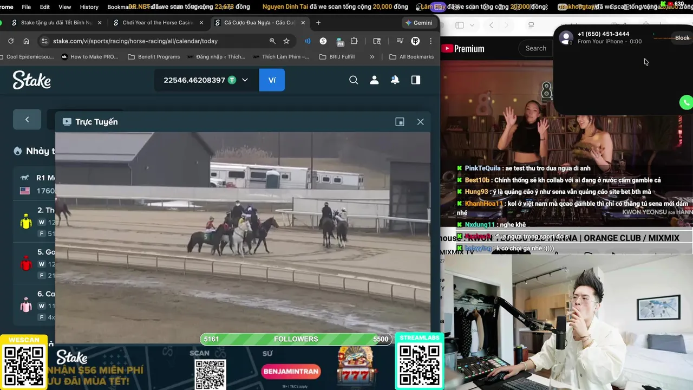Click the Stake back arrow button
Image resolution: width=693 pixels, height=390 pixels.
point(27,120)
